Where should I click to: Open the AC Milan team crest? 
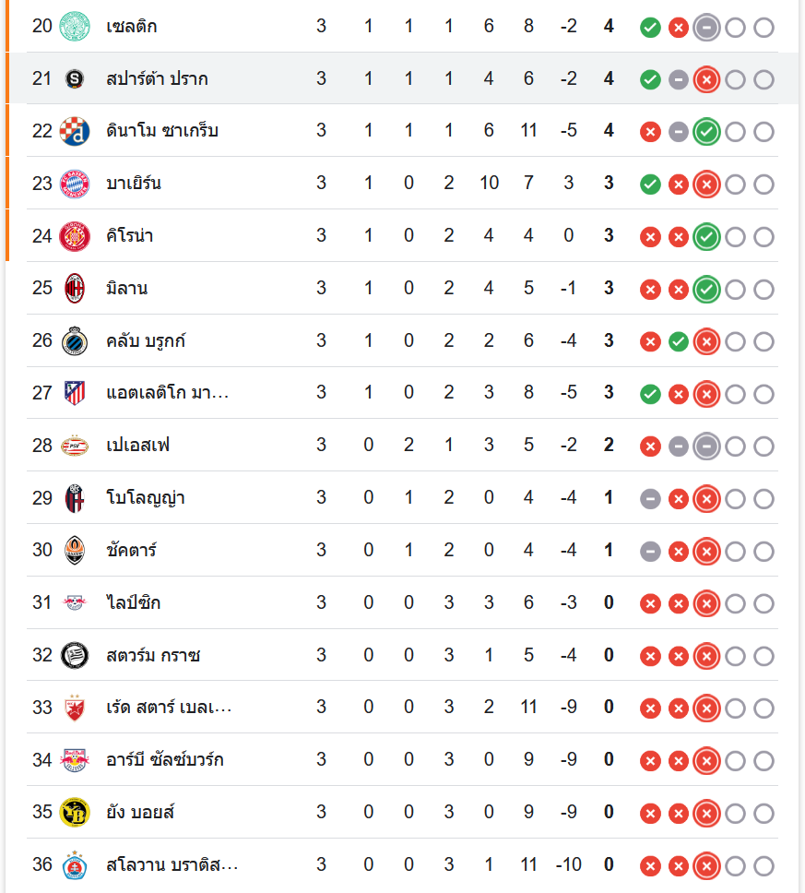click(x=74, y=289)
